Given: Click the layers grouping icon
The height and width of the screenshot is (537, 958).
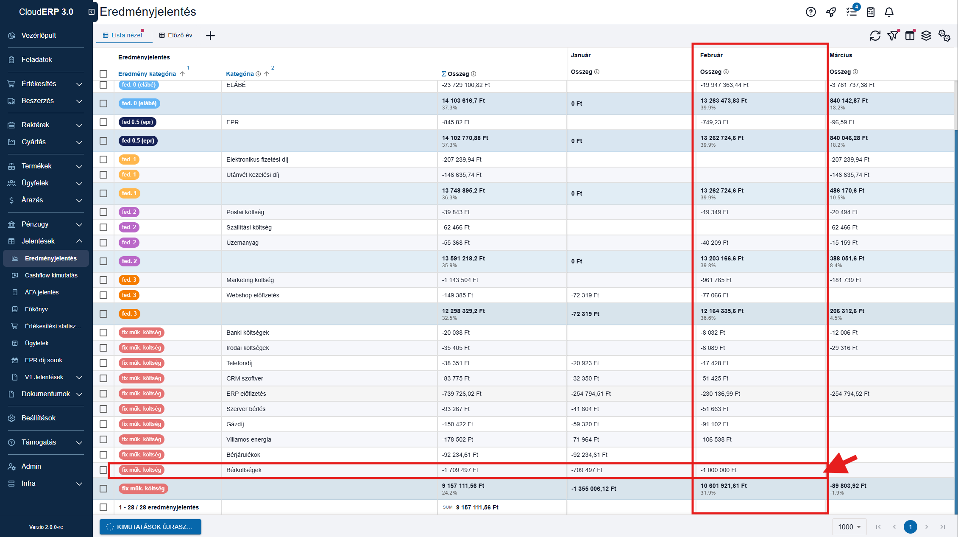Looking at the screenshot, I should coord(926,36).
